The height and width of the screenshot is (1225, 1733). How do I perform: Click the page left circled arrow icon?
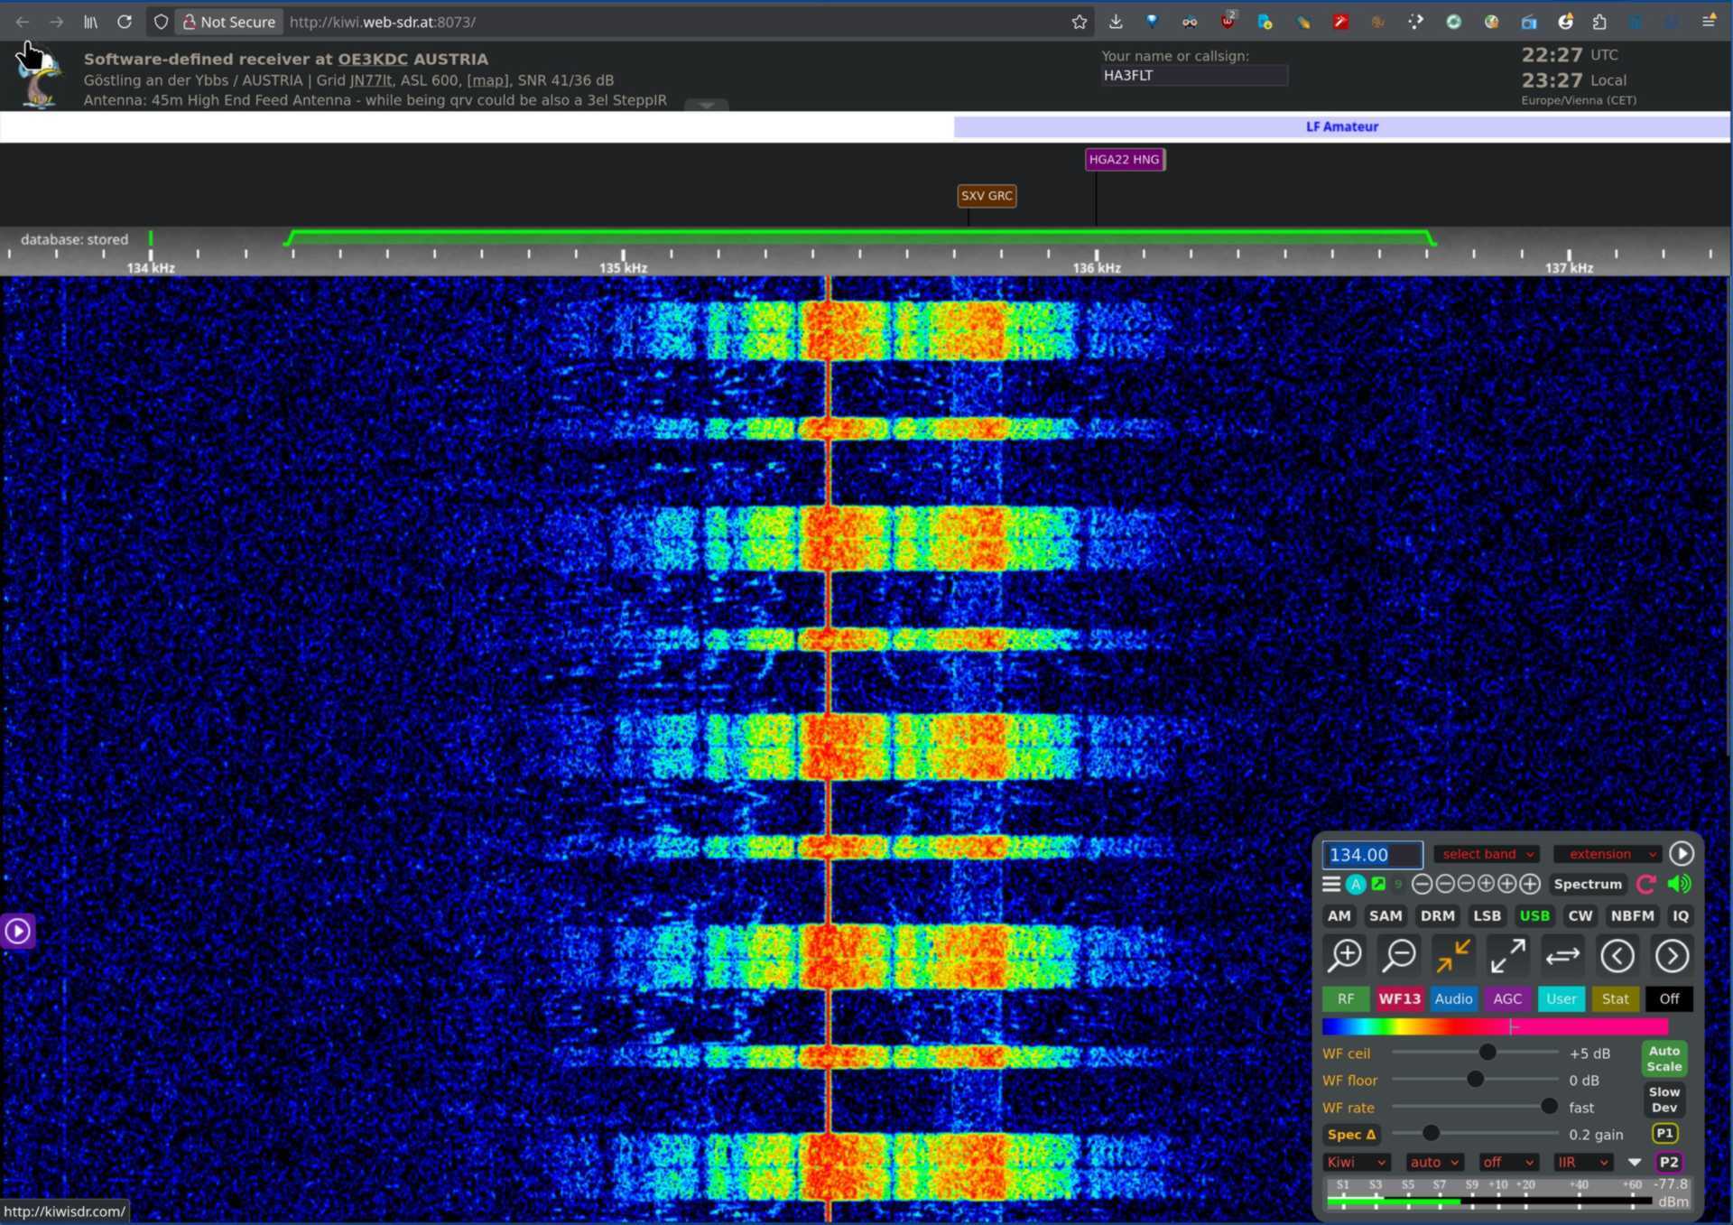1617,955
